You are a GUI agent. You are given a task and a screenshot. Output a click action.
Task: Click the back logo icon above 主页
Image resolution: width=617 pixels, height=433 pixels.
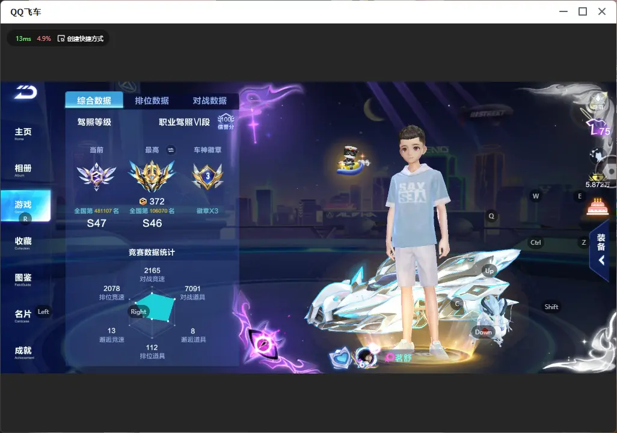(x=26, y=93)
